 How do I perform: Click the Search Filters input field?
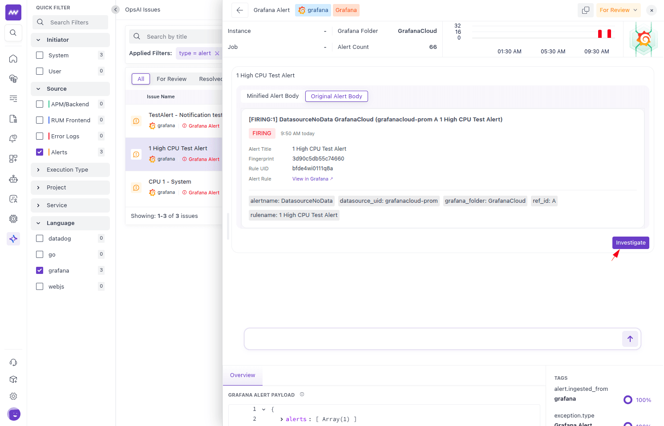pos(76,22)
